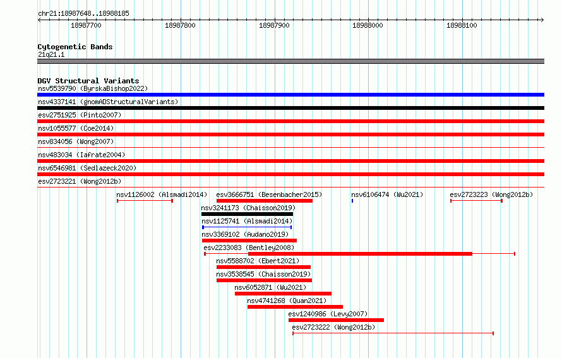This screenshot has height=358, width=562.
Task: Open the nsv3369102 (Audano2019) label
Action: (x=245, y=234)
